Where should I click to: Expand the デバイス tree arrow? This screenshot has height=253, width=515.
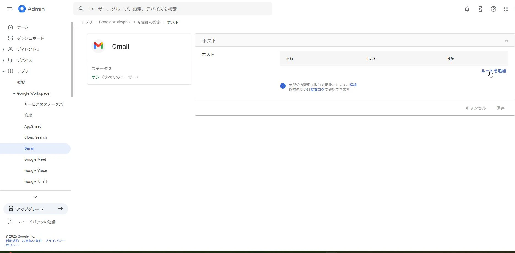coord(3,60)
